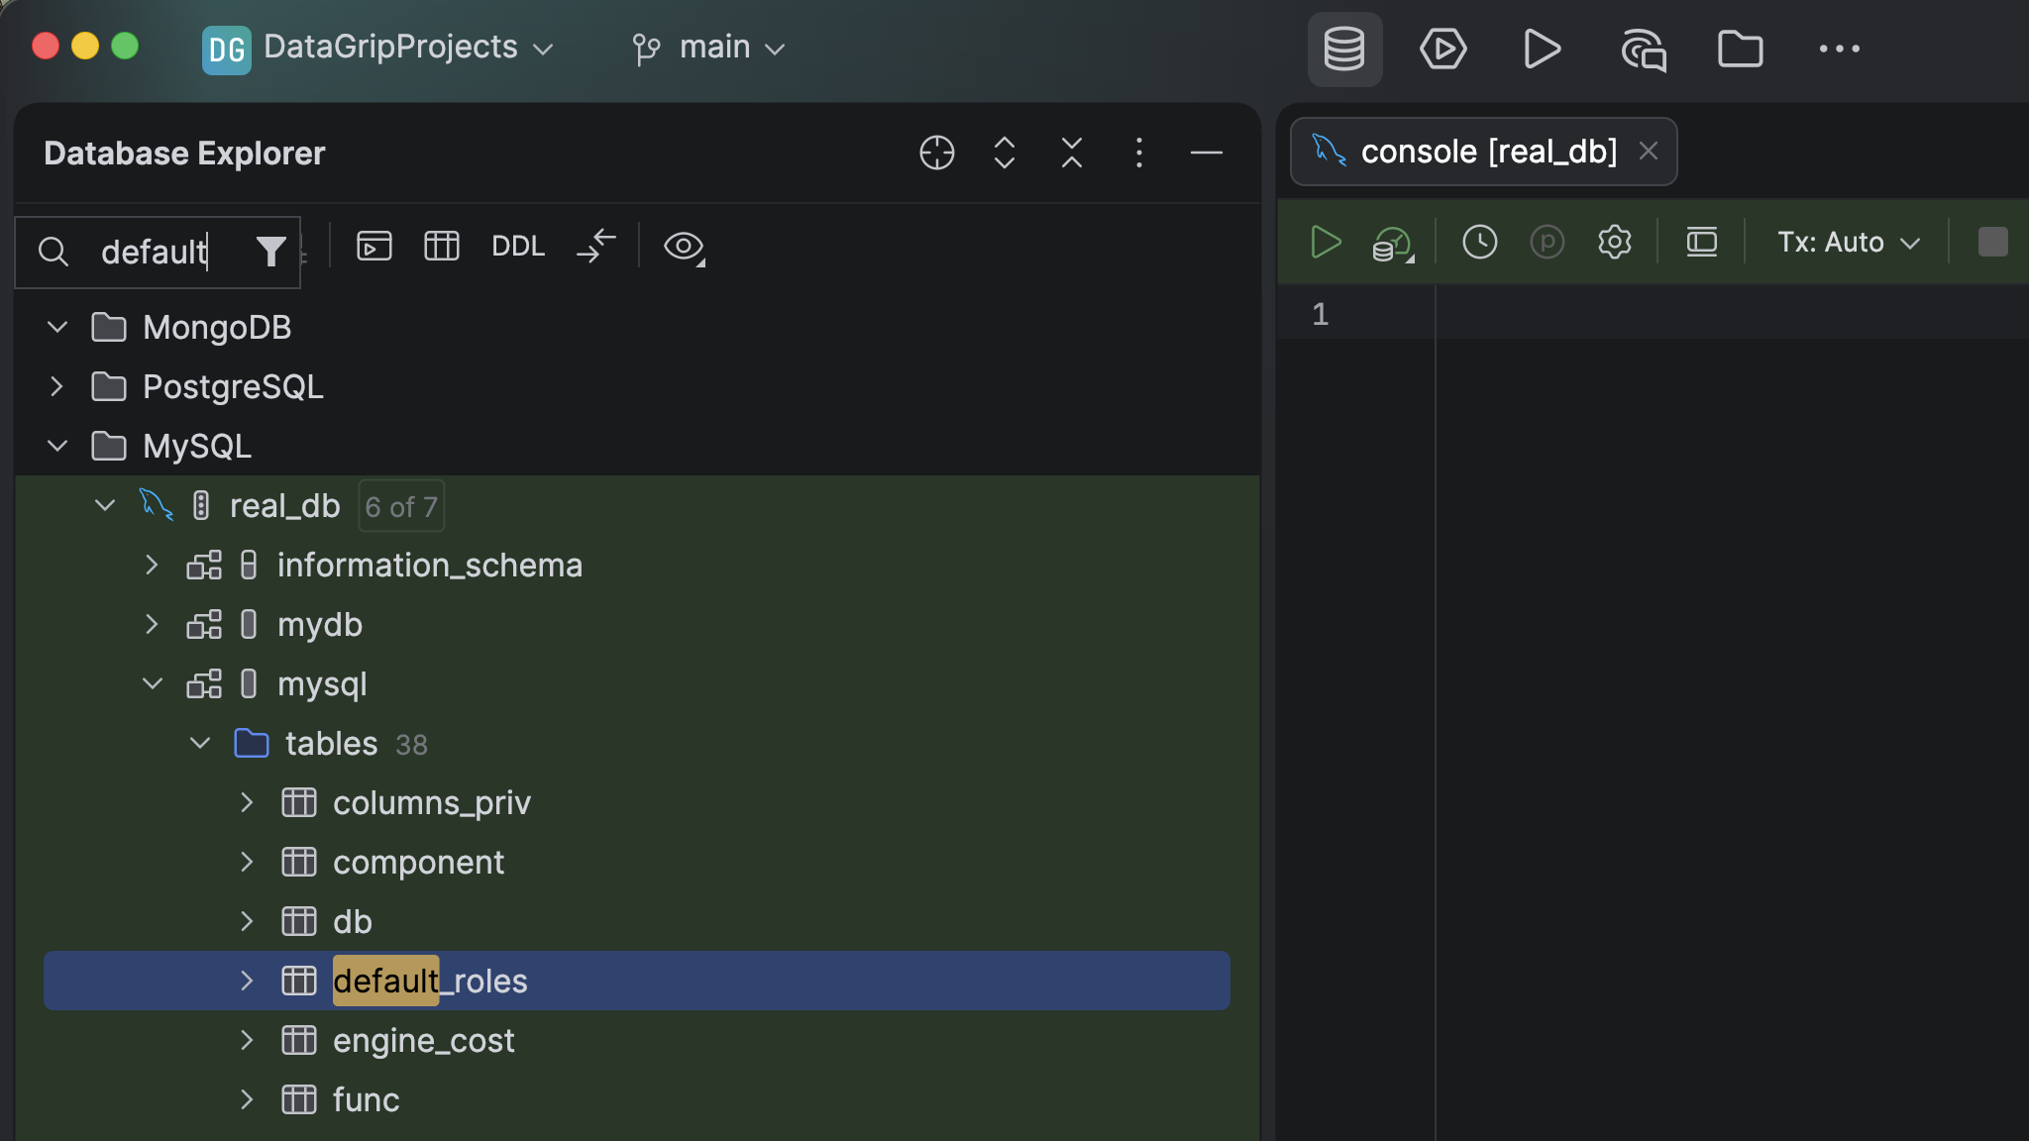This screenshot has width=2029, height=1141.
Task: Click the jump to source arrows icon
Action: tap(596, 246)
